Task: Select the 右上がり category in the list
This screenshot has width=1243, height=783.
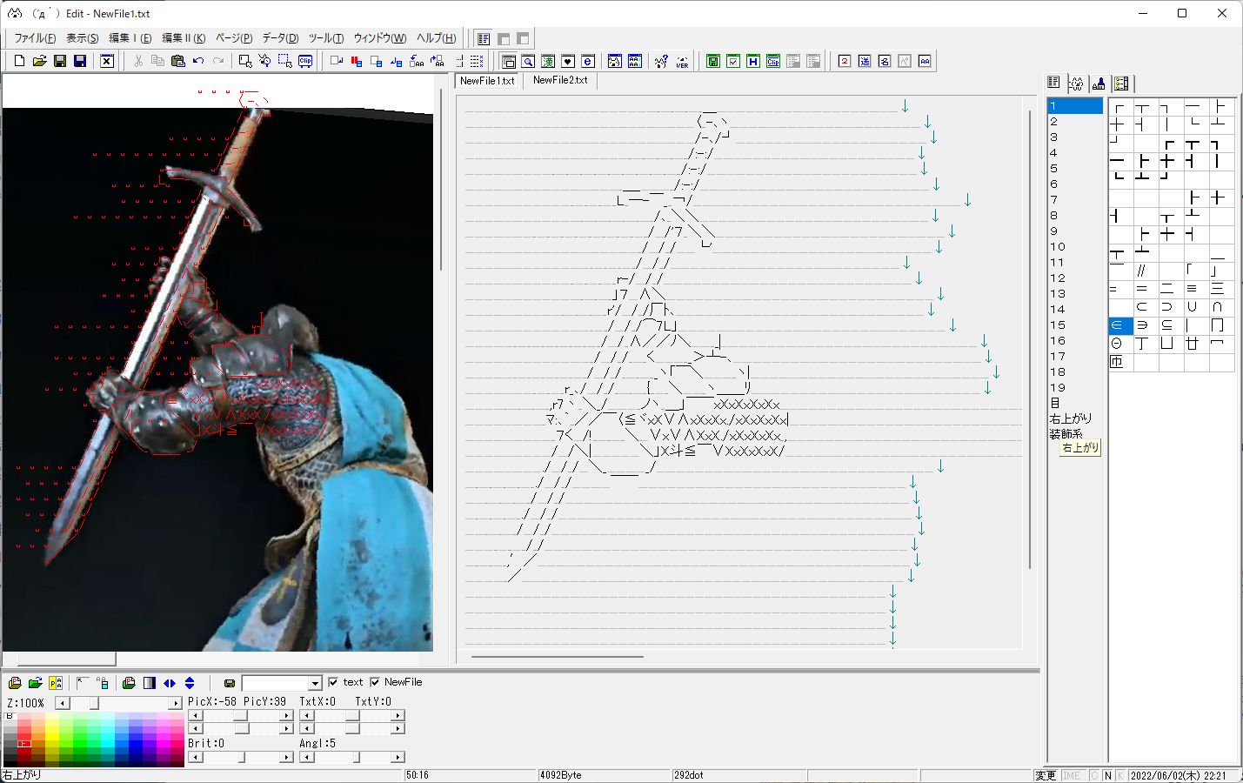Action: tap(1070, 418)
